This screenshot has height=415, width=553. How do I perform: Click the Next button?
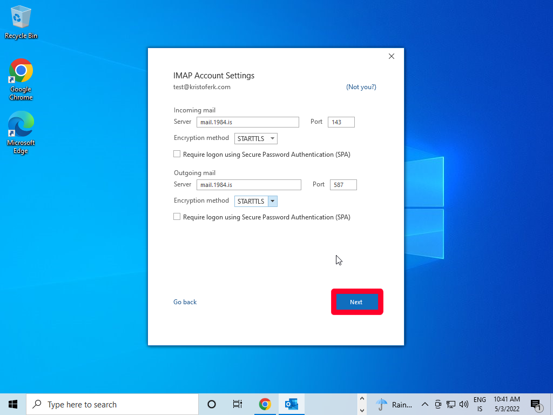pyautogui.click(x=356, y=302)
